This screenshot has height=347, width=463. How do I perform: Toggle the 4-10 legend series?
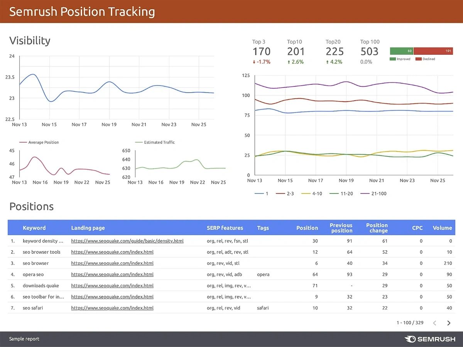(312, 194)
